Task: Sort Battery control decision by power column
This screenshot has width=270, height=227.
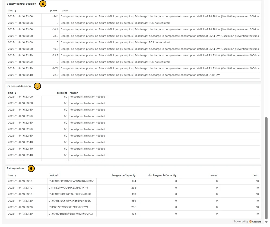Action: [x=54, y=11]
